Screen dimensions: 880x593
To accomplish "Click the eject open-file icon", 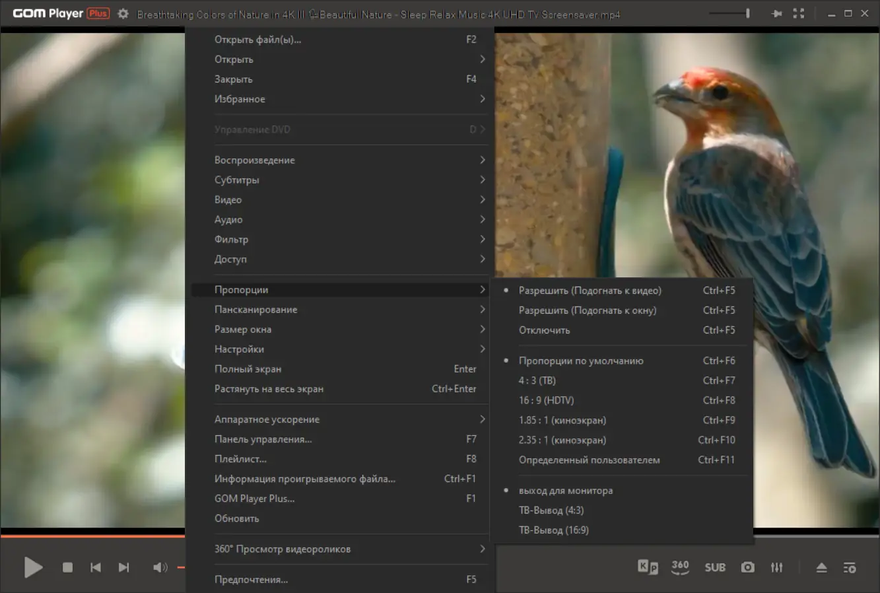I will 821,567.
